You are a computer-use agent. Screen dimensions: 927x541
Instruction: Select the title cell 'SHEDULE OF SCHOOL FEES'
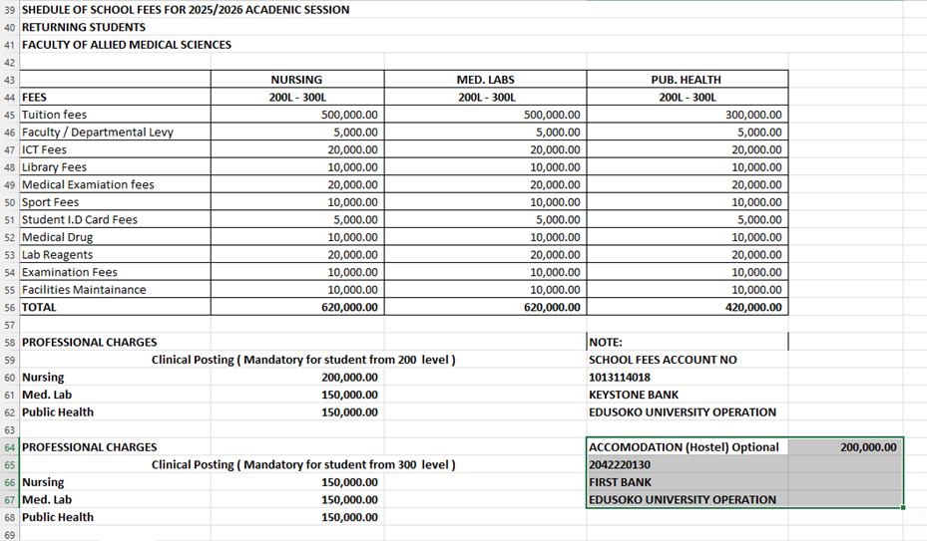(186, 10)
